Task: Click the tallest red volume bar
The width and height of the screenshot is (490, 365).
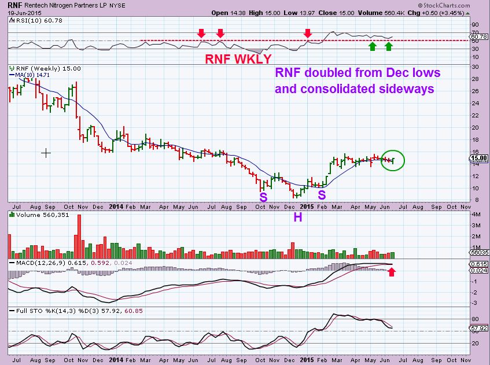Action: coord(79,236)
